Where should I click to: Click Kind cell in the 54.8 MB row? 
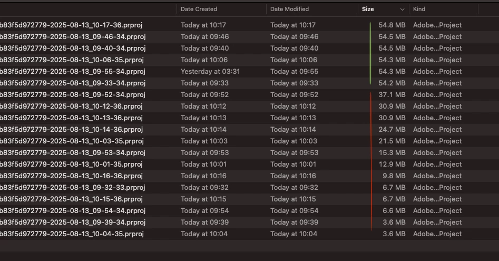click(x=437, y=25)
